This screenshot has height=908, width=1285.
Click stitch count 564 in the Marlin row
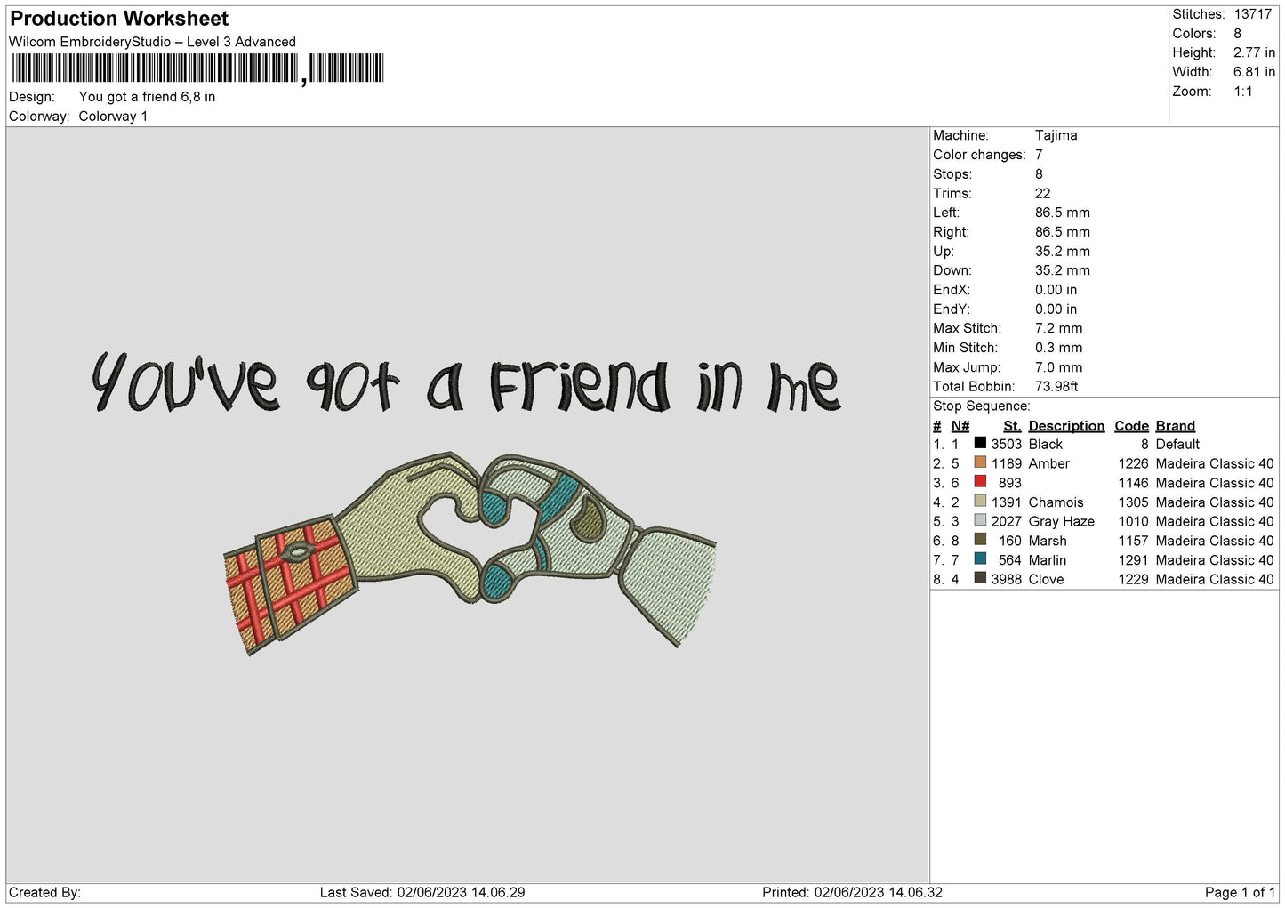pos(1009,560)
